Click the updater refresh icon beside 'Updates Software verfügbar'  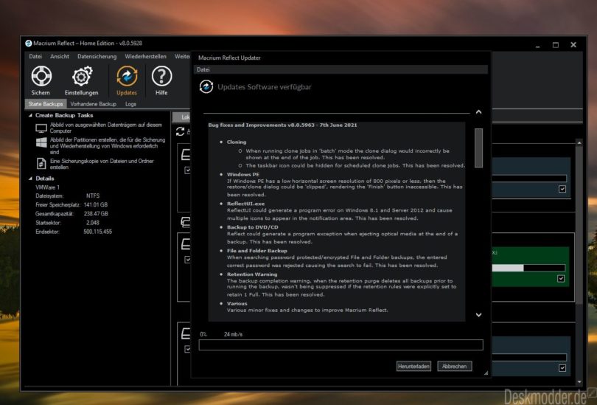pyautogui.click(x=206, y=87)
